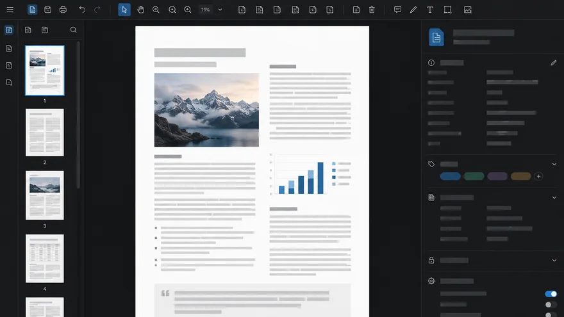Image resolution: width=564 pixels, height=317 pixels.
Task: Expand the lock section chevron
Action: pos(554,260)
